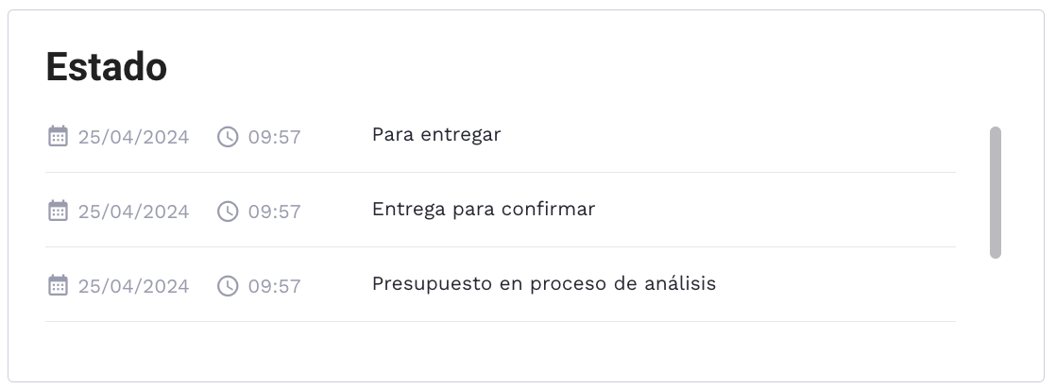Click the vertical scrollbar thumb of status list
The image size is (1056, 389).
[x=995, y=192]
